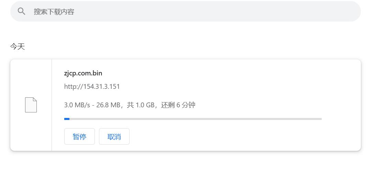Open the zjcp.com.bin file name
This screenshot has height=181, width=387.
83,73
